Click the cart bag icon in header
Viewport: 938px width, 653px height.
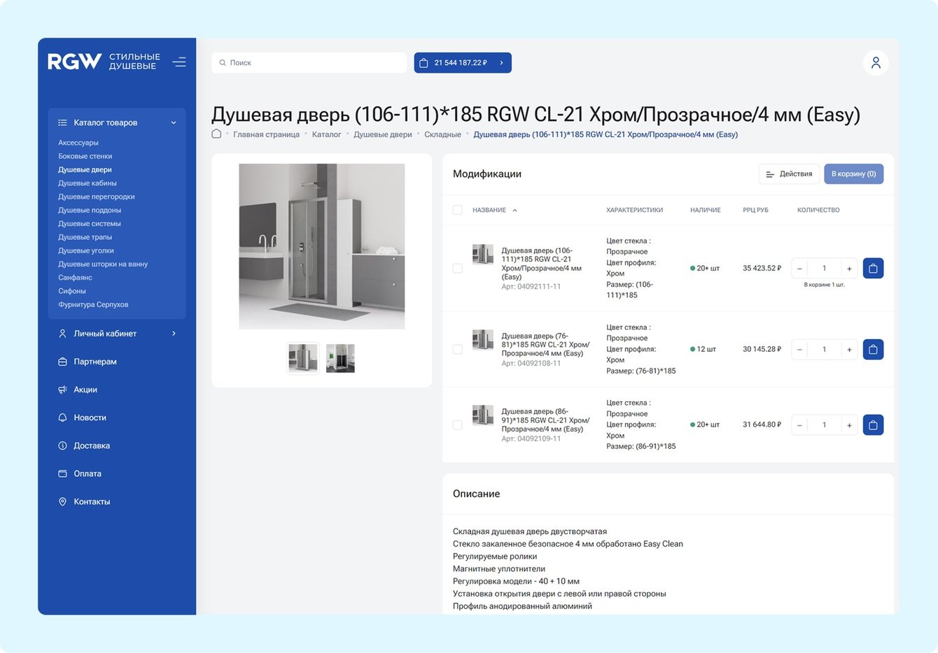(x=423, y=63)
